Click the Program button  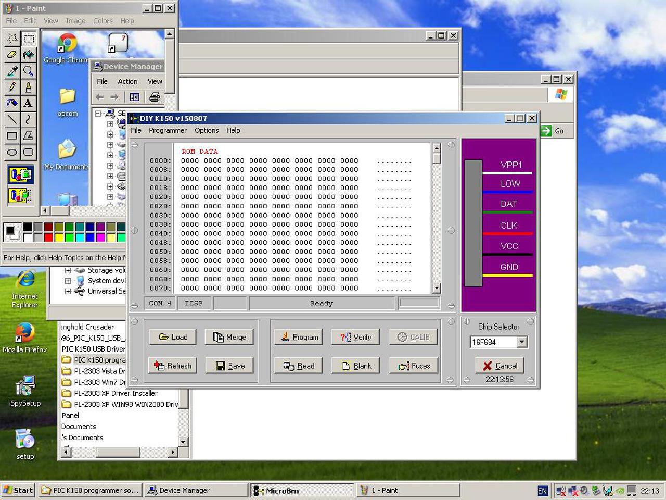299,337
